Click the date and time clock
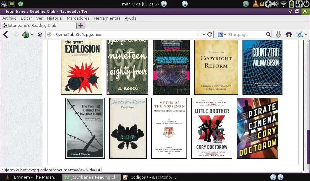310x181 pixels. coord(140,4)
